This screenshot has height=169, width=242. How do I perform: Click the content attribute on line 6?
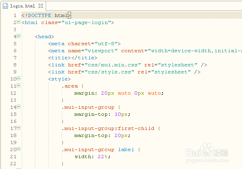(x=132, y=51)
